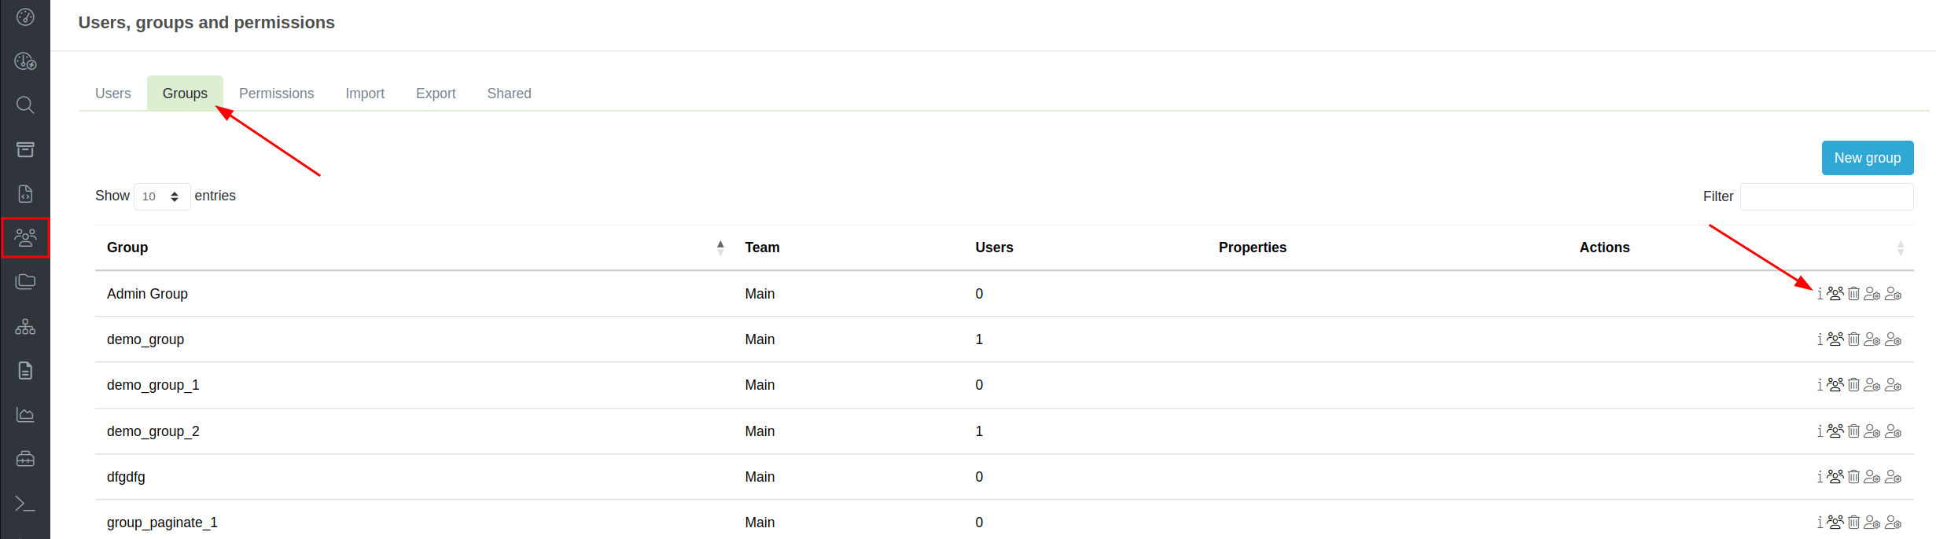
Task: Switch to the Permissions tab
Action: (x=276, y=93)
